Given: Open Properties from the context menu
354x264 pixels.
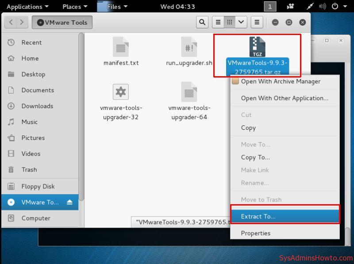Looking at the screenshot, I should 285,233.
